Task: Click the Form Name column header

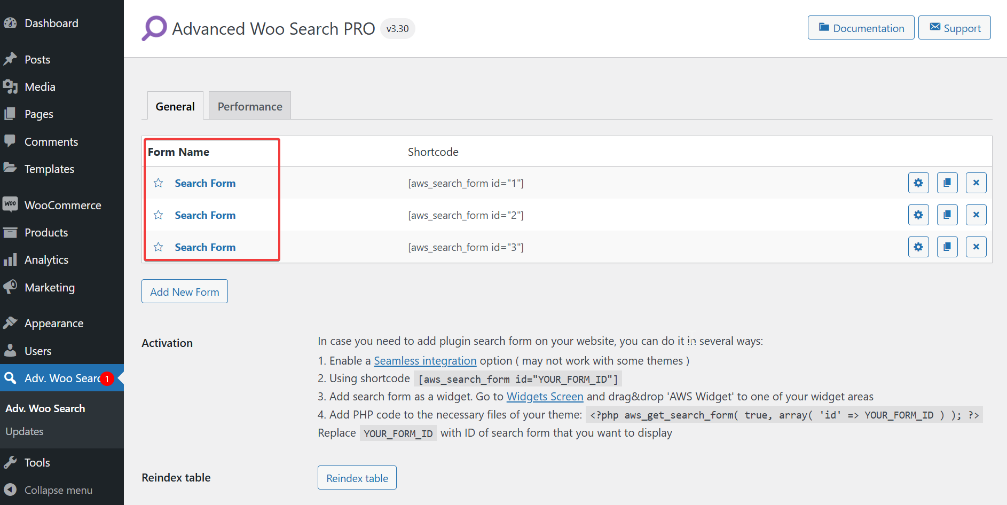Action: pos(178,152)
